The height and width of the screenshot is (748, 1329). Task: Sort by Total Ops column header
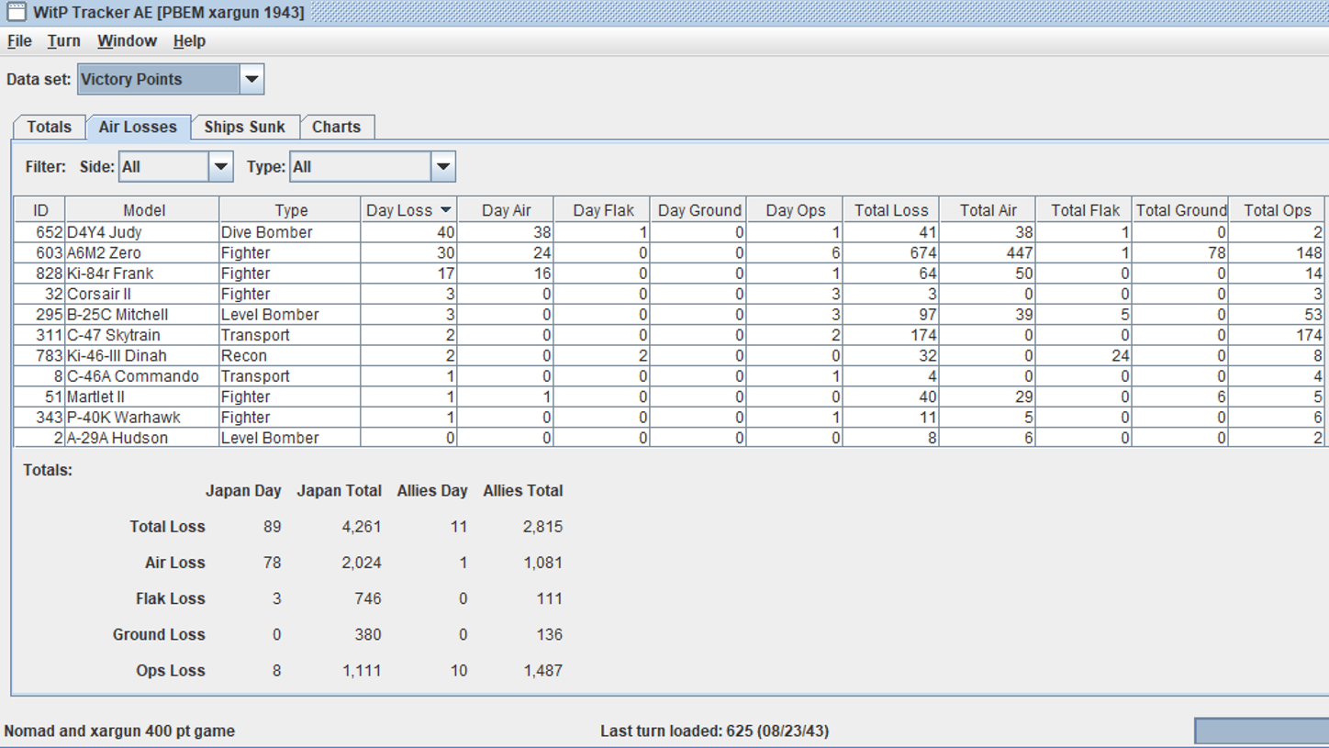pyautogui.click(x=1277, y=210)
